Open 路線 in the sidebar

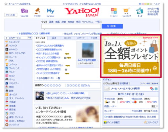[x=11, y=91]
